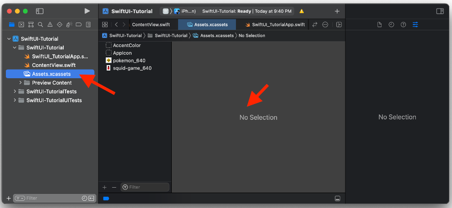Viewport: 452px width, 208px height.
Task: Toggle the bottom debug area
Action: tap(337, 199)
